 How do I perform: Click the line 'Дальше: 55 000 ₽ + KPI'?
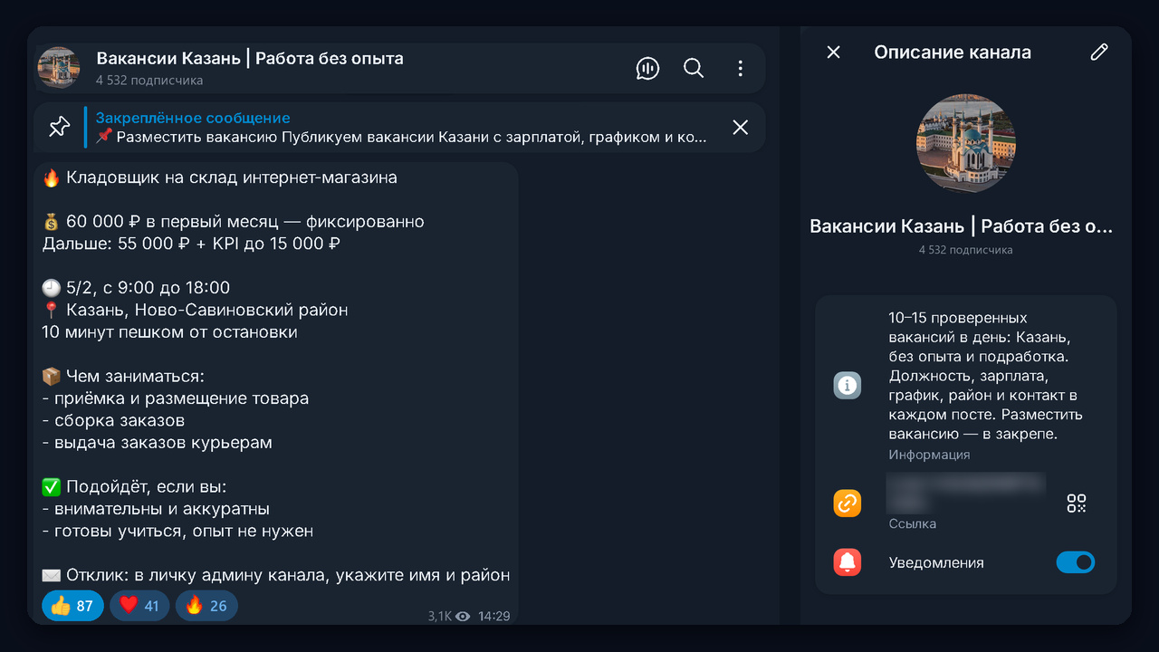[191, 244]
